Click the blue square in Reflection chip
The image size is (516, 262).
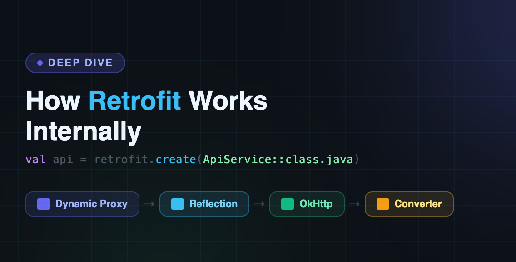177,204
